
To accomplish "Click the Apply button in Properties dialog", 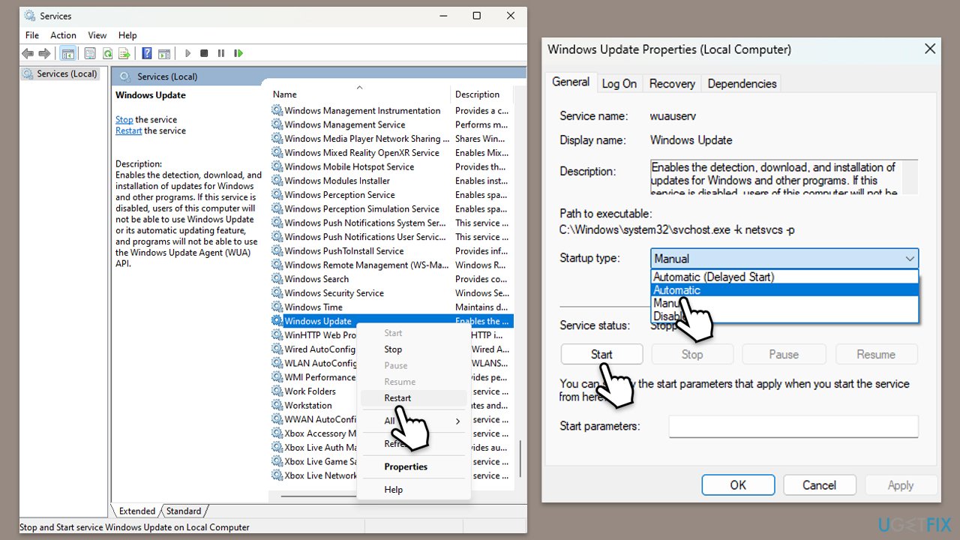I will click(901, 485).
